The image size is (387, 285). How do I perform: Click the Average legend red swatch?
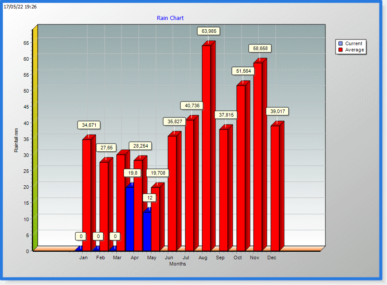point(340,50)
